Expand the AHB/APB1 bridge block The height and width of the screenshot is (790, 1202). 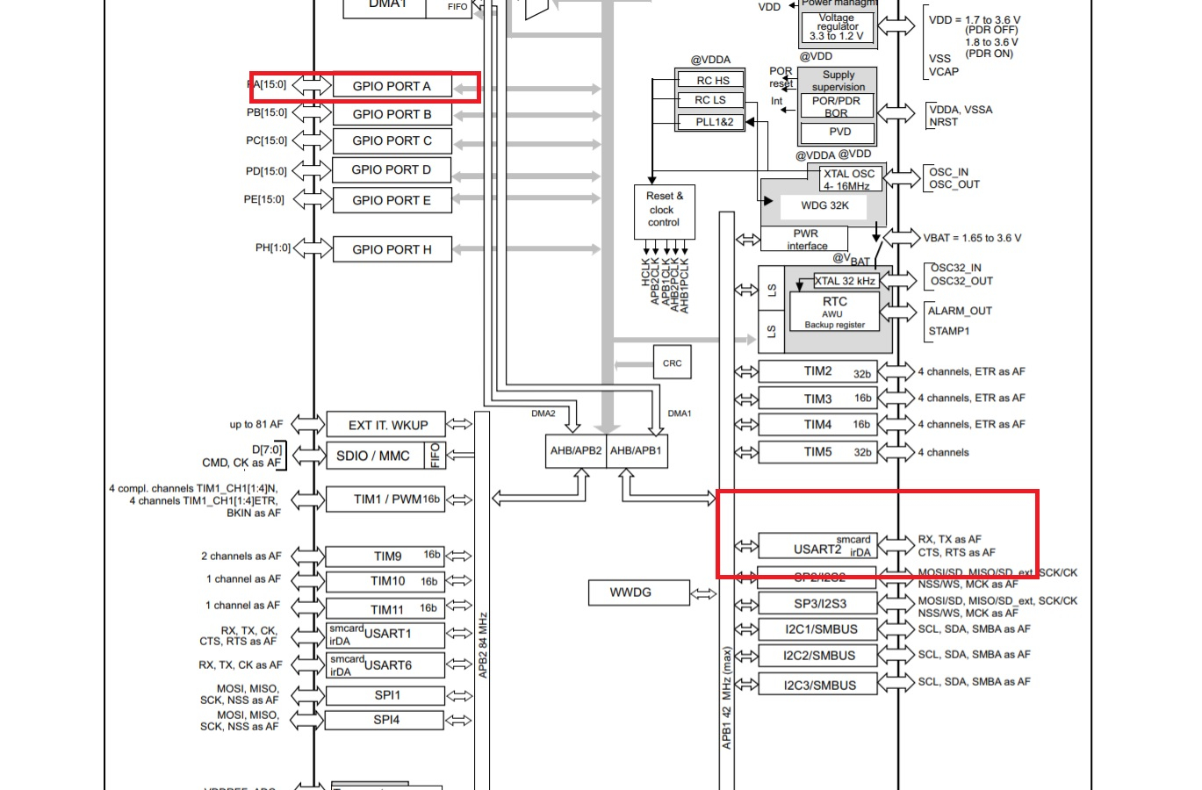click(636, 450)
